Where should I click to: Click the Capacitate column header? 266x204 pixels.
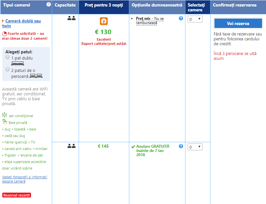(65, 5)
